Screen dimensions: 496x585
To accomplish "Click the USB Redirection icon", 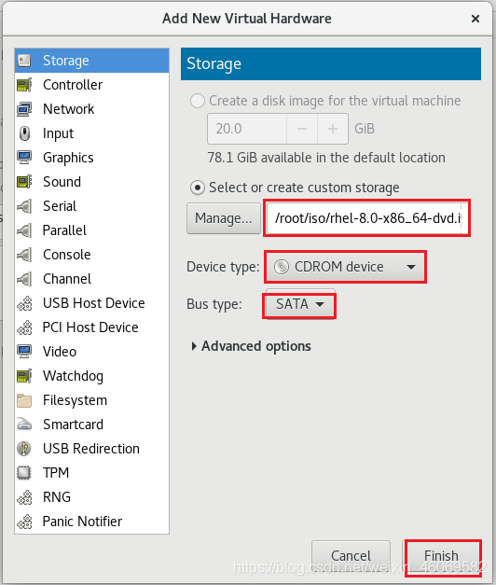I will point(24,449).
